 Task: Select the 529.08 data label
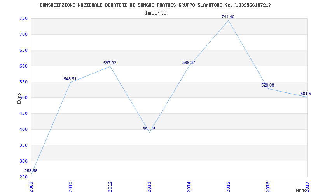(267, 85)
